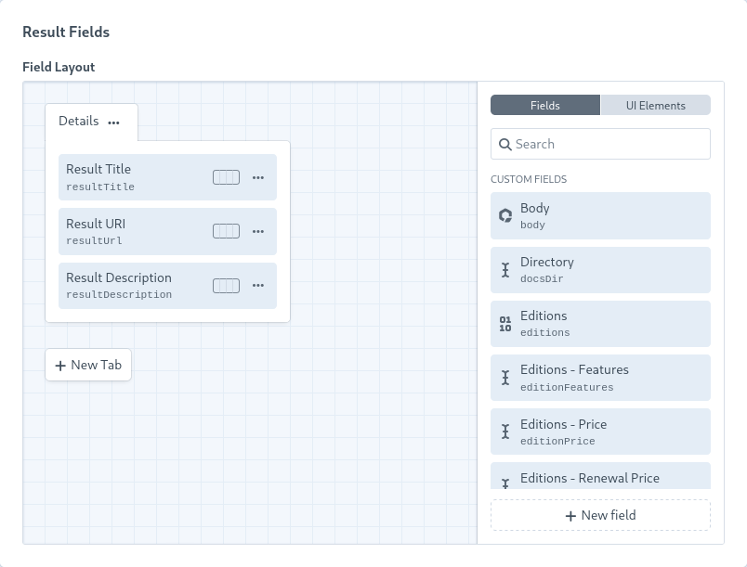
Task: Click the layout icon beside Result Description
Action: click(x=226, y=286)
